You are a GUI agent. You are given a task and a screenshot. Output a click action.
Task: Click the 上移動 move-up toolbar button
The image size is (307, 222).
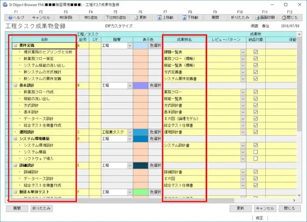(x=166, y=18)
